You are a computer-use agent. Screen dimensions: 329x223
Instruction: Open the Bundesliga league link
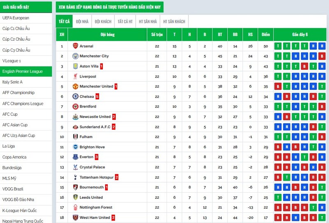click(11, 168)
